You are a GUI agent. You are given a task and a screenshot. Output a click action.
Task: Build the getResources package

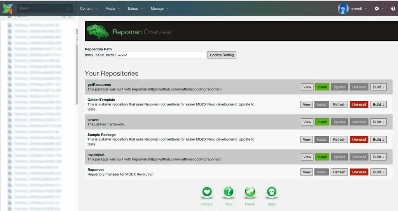(378, 87)
